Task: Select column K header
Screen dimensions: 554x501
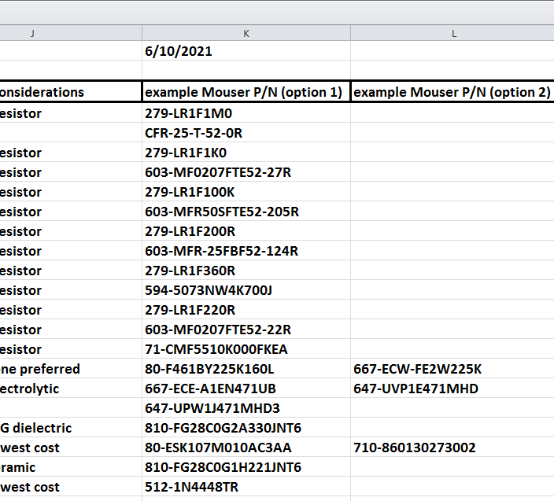Action: pos(246,33)
